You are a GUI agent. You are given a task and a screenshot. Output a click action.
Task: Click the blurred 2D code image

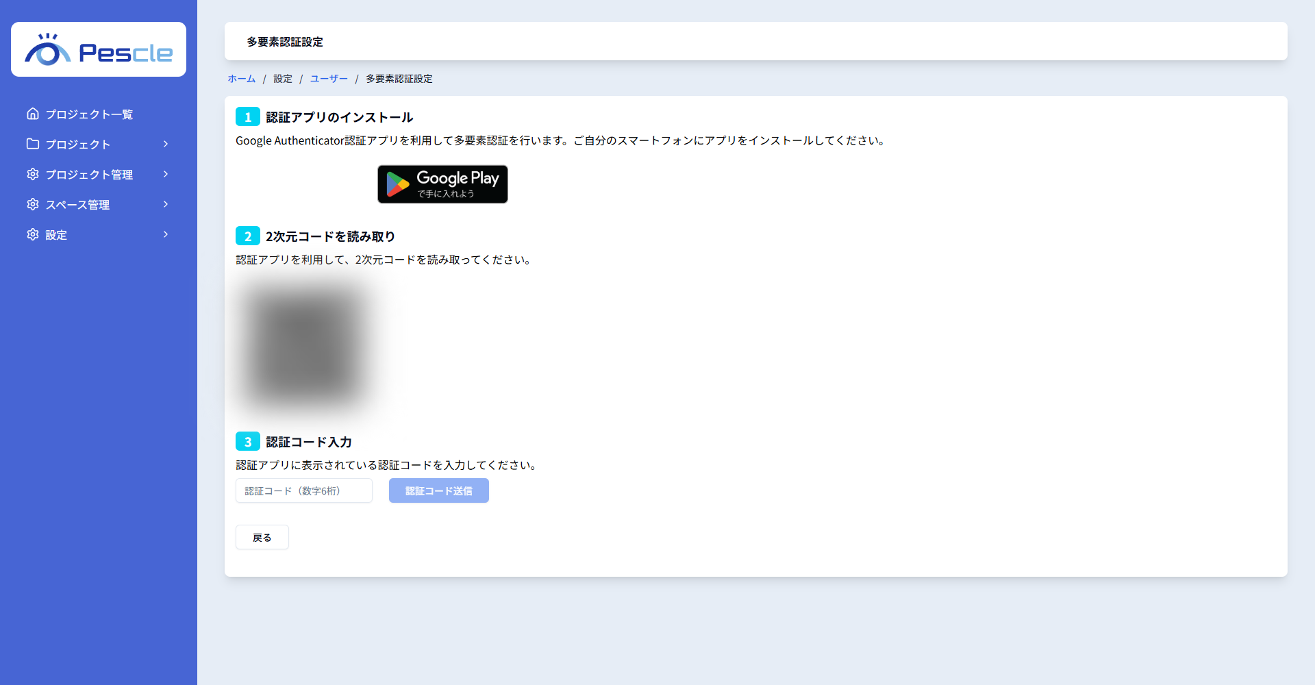click(x=305, y=346)
